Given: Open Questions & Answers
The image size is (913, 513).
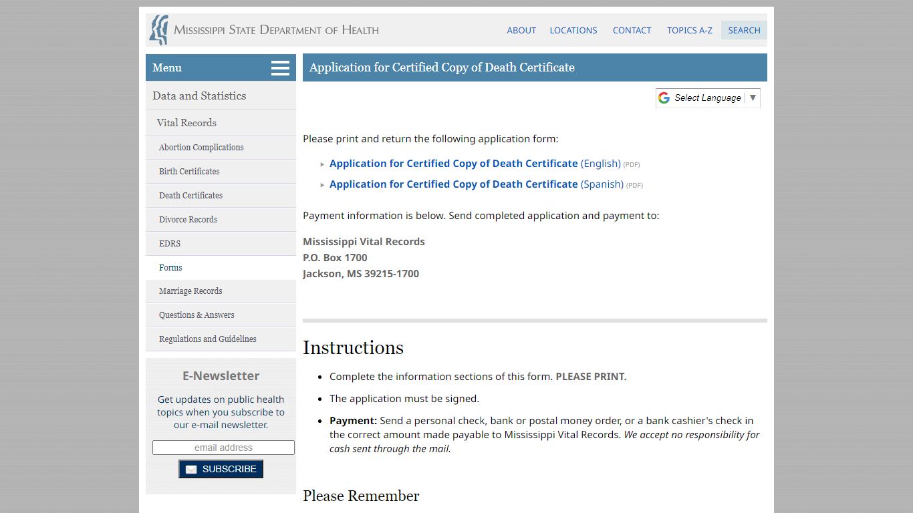Looking at the screenshot, I should (221, 315).
